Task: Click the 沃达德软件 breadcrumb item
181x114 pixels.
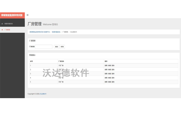Action: pos(74,32)
